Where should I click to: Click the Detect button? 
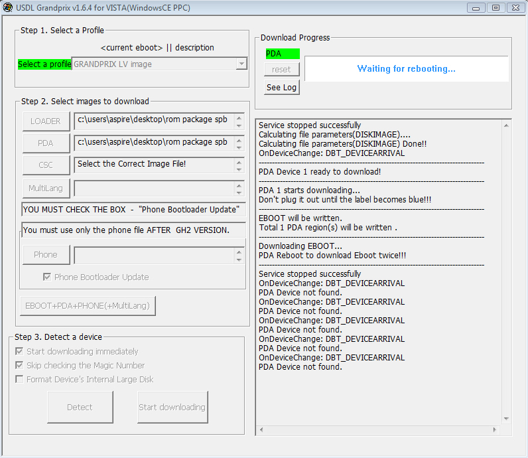pos(80,407)
